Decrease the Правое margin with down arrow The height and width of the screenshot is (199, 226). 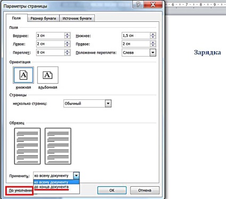[153, 45]
